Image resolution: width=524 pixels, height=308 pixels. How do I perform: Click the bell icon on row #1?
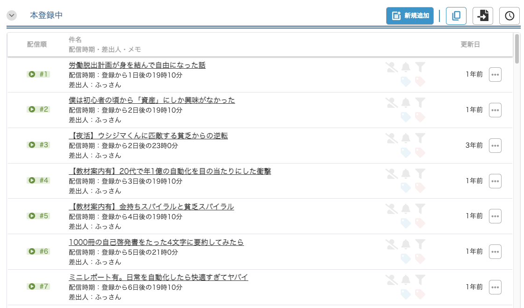[x=406, y=67]
